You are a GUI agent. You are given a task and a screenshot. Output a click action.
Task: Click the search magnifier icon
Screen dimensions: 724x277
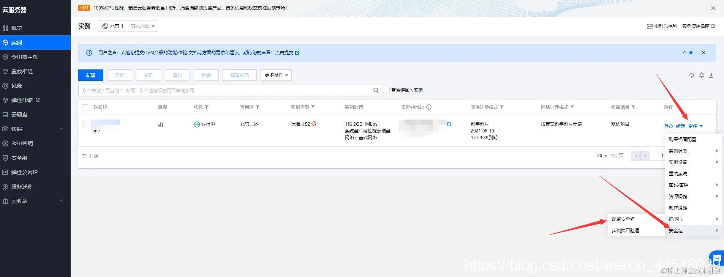(376, 90)
